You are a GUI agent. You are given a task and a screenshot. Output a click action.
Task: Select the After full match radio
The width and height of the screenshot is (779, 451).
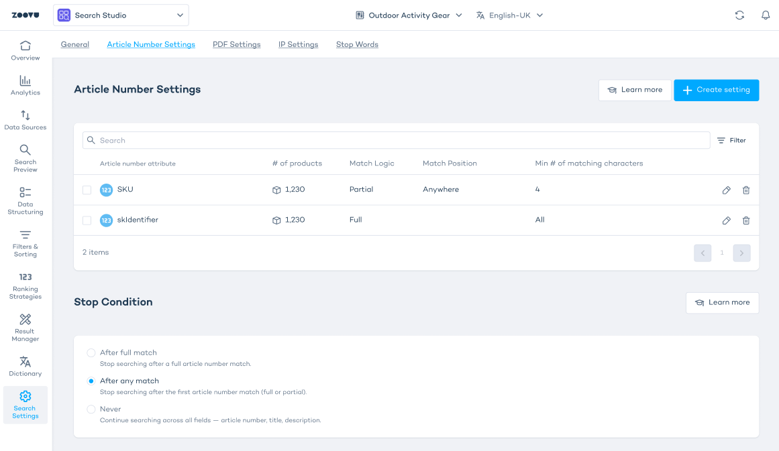coord(91,352)
